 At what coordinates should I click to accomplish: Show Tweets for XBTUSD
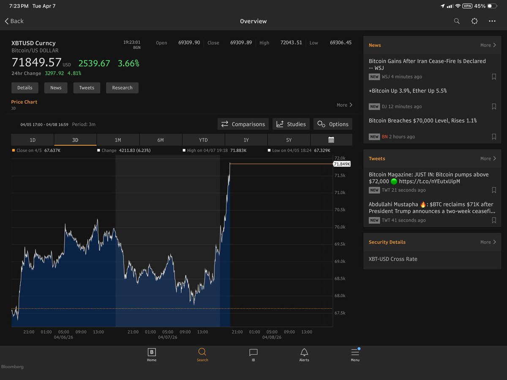(x=87, y=88)
